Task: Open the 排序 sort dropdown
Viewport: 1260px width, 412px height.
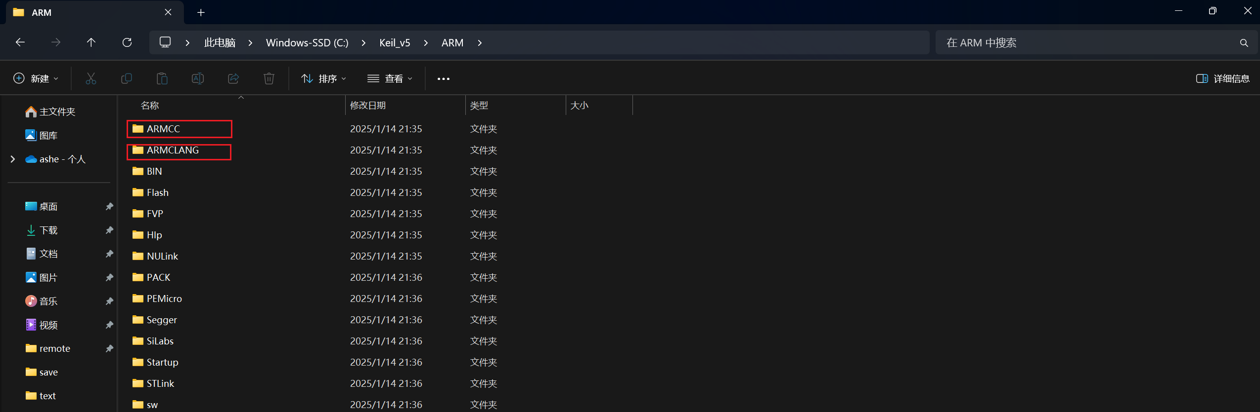Action: coord(324,78)
